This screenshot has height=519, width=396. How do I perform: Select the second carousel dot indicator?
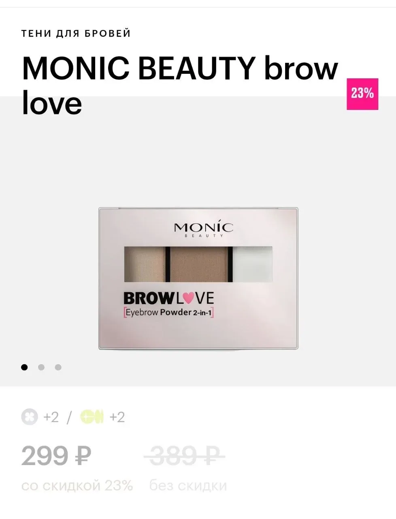pos(41,367)
